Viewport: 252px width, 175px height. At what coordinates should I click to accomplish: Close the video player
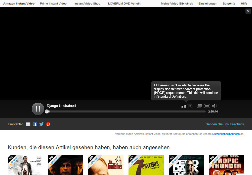(x=248, y=11)
